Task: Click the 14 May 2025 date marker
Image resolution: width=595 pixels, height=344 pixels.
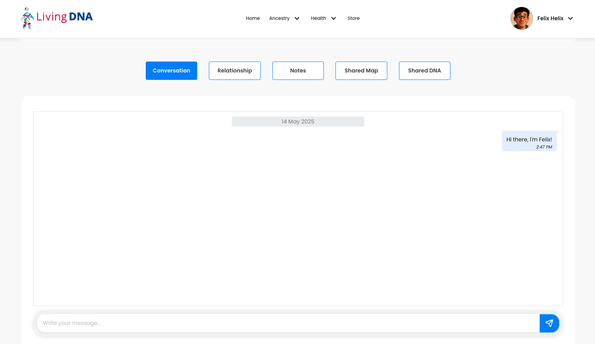Action: (x=298, y=122)
